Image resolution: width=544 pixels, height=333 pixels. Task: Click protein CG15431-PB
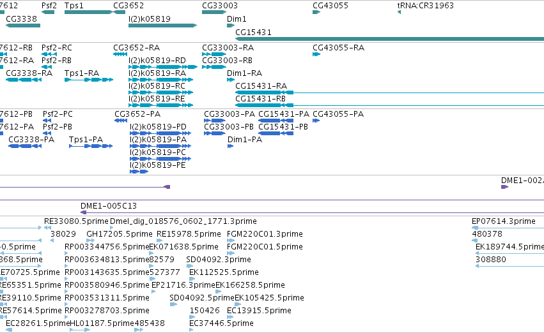283,127
